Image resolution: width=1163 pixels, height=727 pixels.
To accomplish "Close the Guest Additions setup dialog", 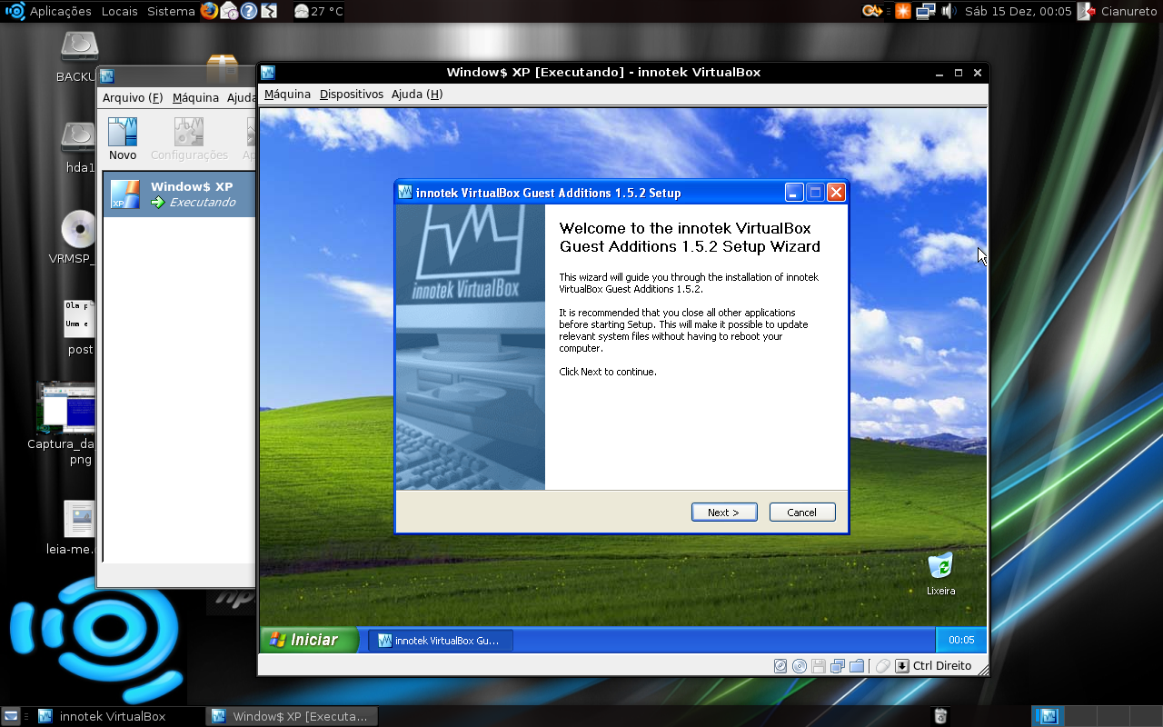I will point(837,192).
